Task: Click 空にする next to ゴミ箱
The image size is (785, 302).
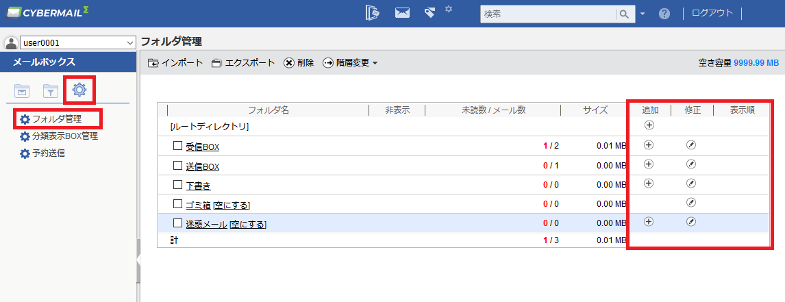Action: pos(232,205)
